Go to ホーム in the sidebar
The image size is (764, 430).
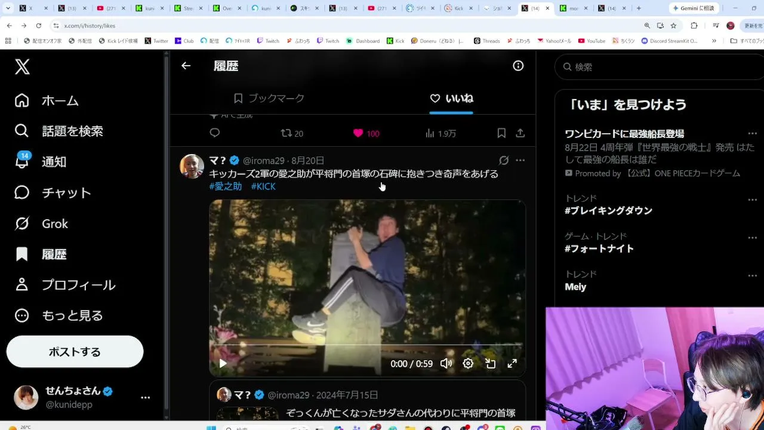[x=47, y=100]
